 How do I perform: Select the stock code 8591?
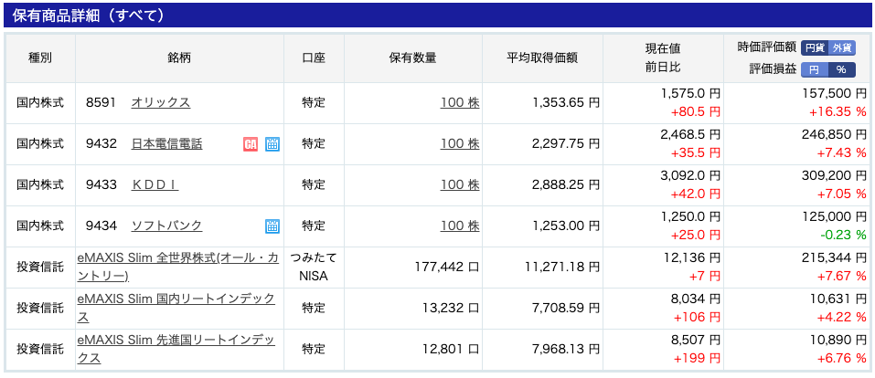(x=101, y=102)
